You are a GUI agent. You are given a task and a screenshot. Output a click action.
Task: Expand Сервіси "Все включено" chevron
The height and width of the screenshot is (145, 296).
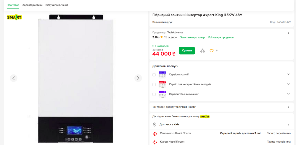pos(288,94)
